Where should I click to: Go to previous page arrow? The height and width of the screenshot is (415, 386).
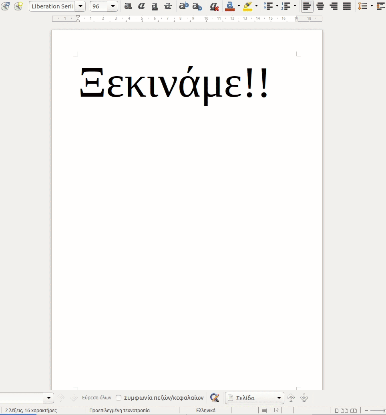[x=291, y=397]
